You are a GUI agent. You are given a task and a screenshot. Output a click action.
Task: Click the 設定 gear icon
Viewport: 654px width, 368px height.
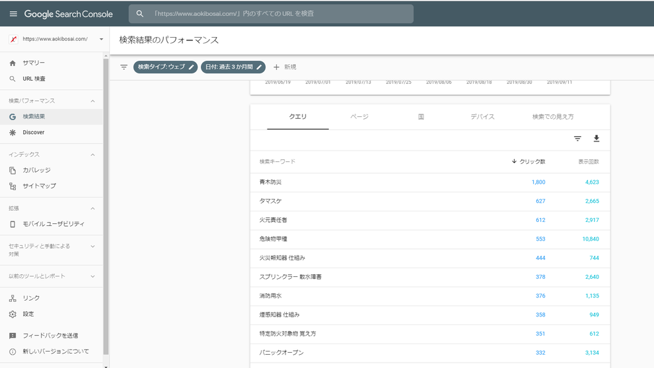tap(13, 314)
